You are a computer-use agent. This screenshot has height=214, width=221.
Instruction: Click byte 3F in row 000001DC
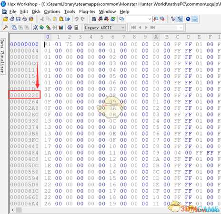coord(48,89)
